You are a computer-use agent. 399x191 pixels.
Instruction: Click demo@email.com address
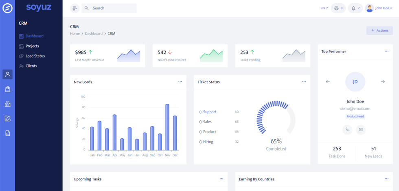pyautogui.click(x=355, y=109)
